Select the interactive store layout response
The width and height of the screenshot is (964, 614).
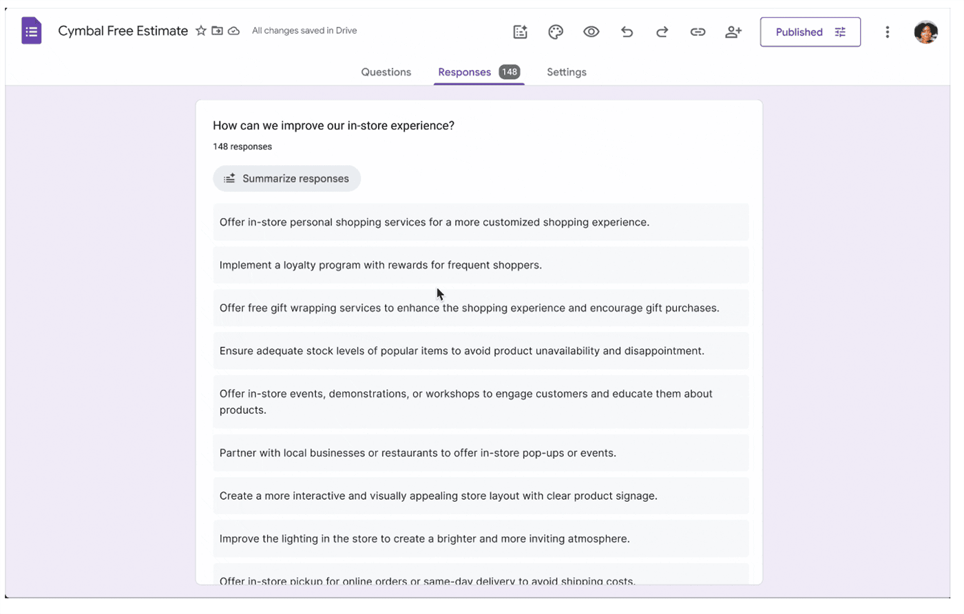[481, 496]
